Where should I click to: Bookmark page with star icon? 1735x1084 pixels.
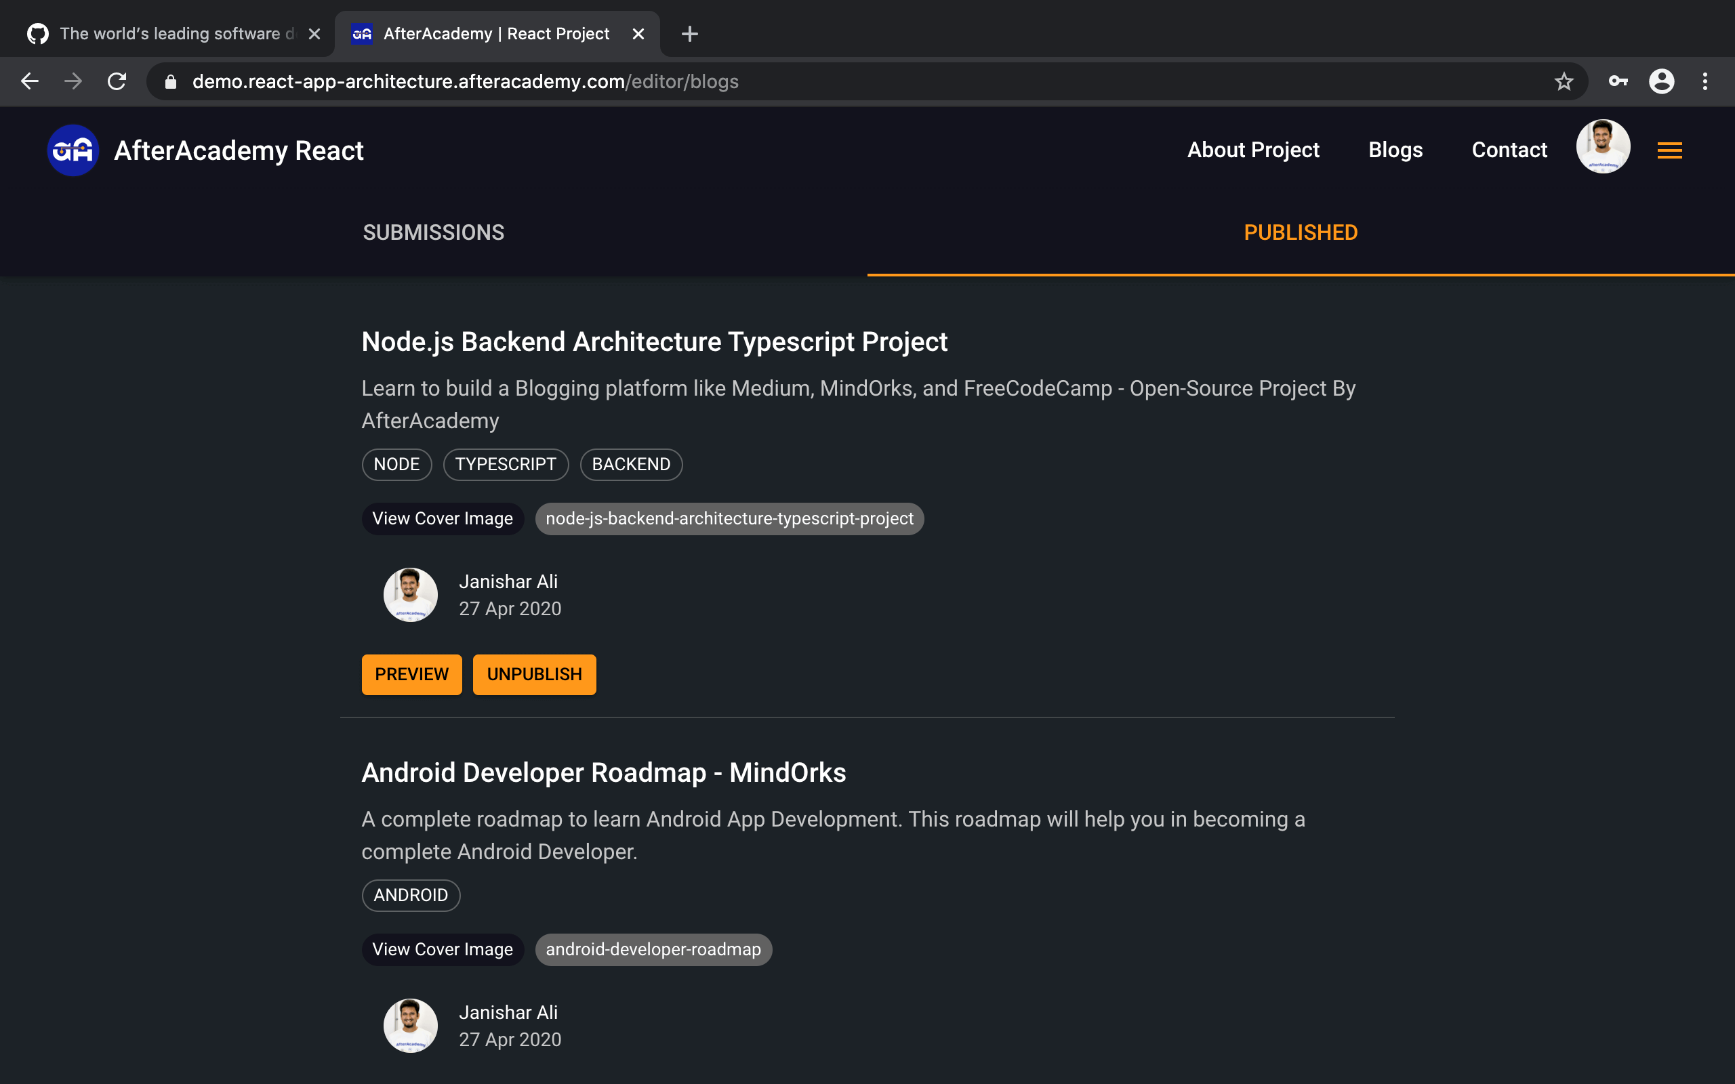(x=1564, y=82)
